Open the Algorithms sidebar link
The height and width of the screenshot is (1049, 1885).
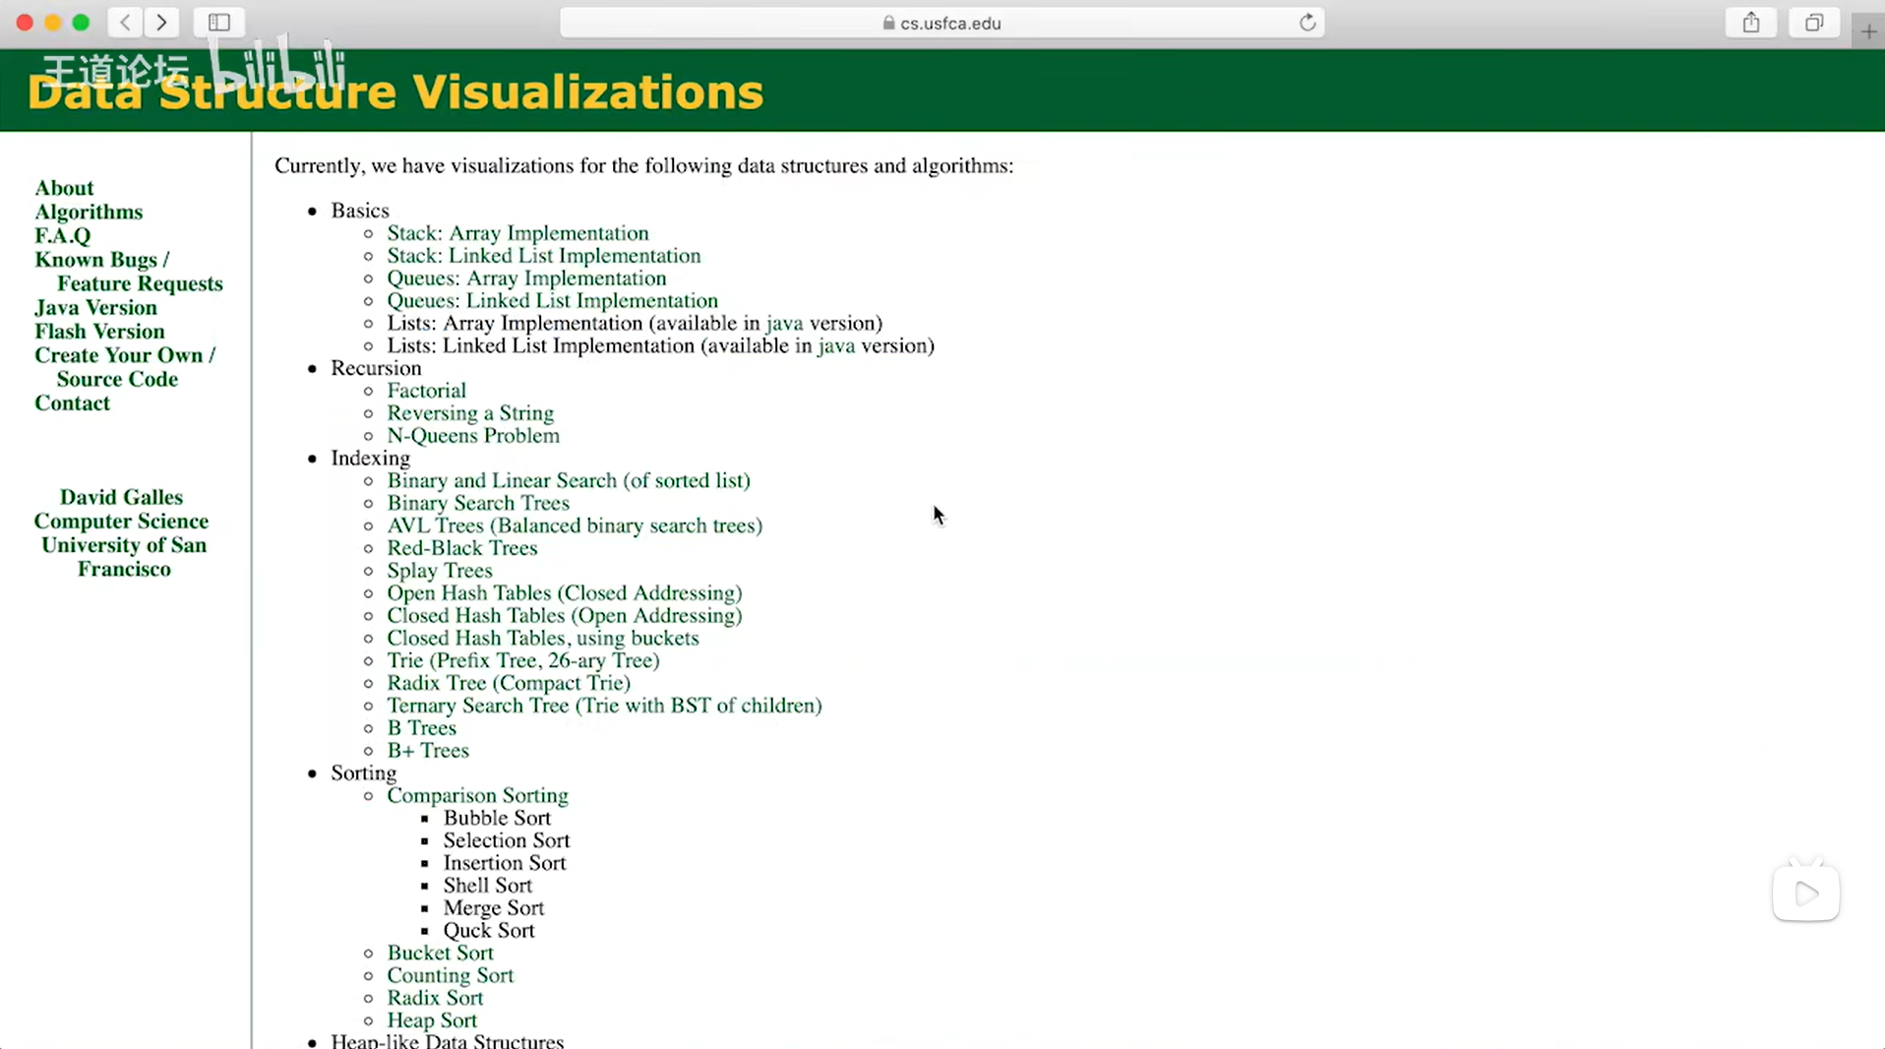click(x=89, y=212)
